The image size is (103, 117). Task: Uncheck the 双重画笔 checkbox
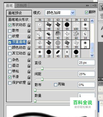coord(10,42)
